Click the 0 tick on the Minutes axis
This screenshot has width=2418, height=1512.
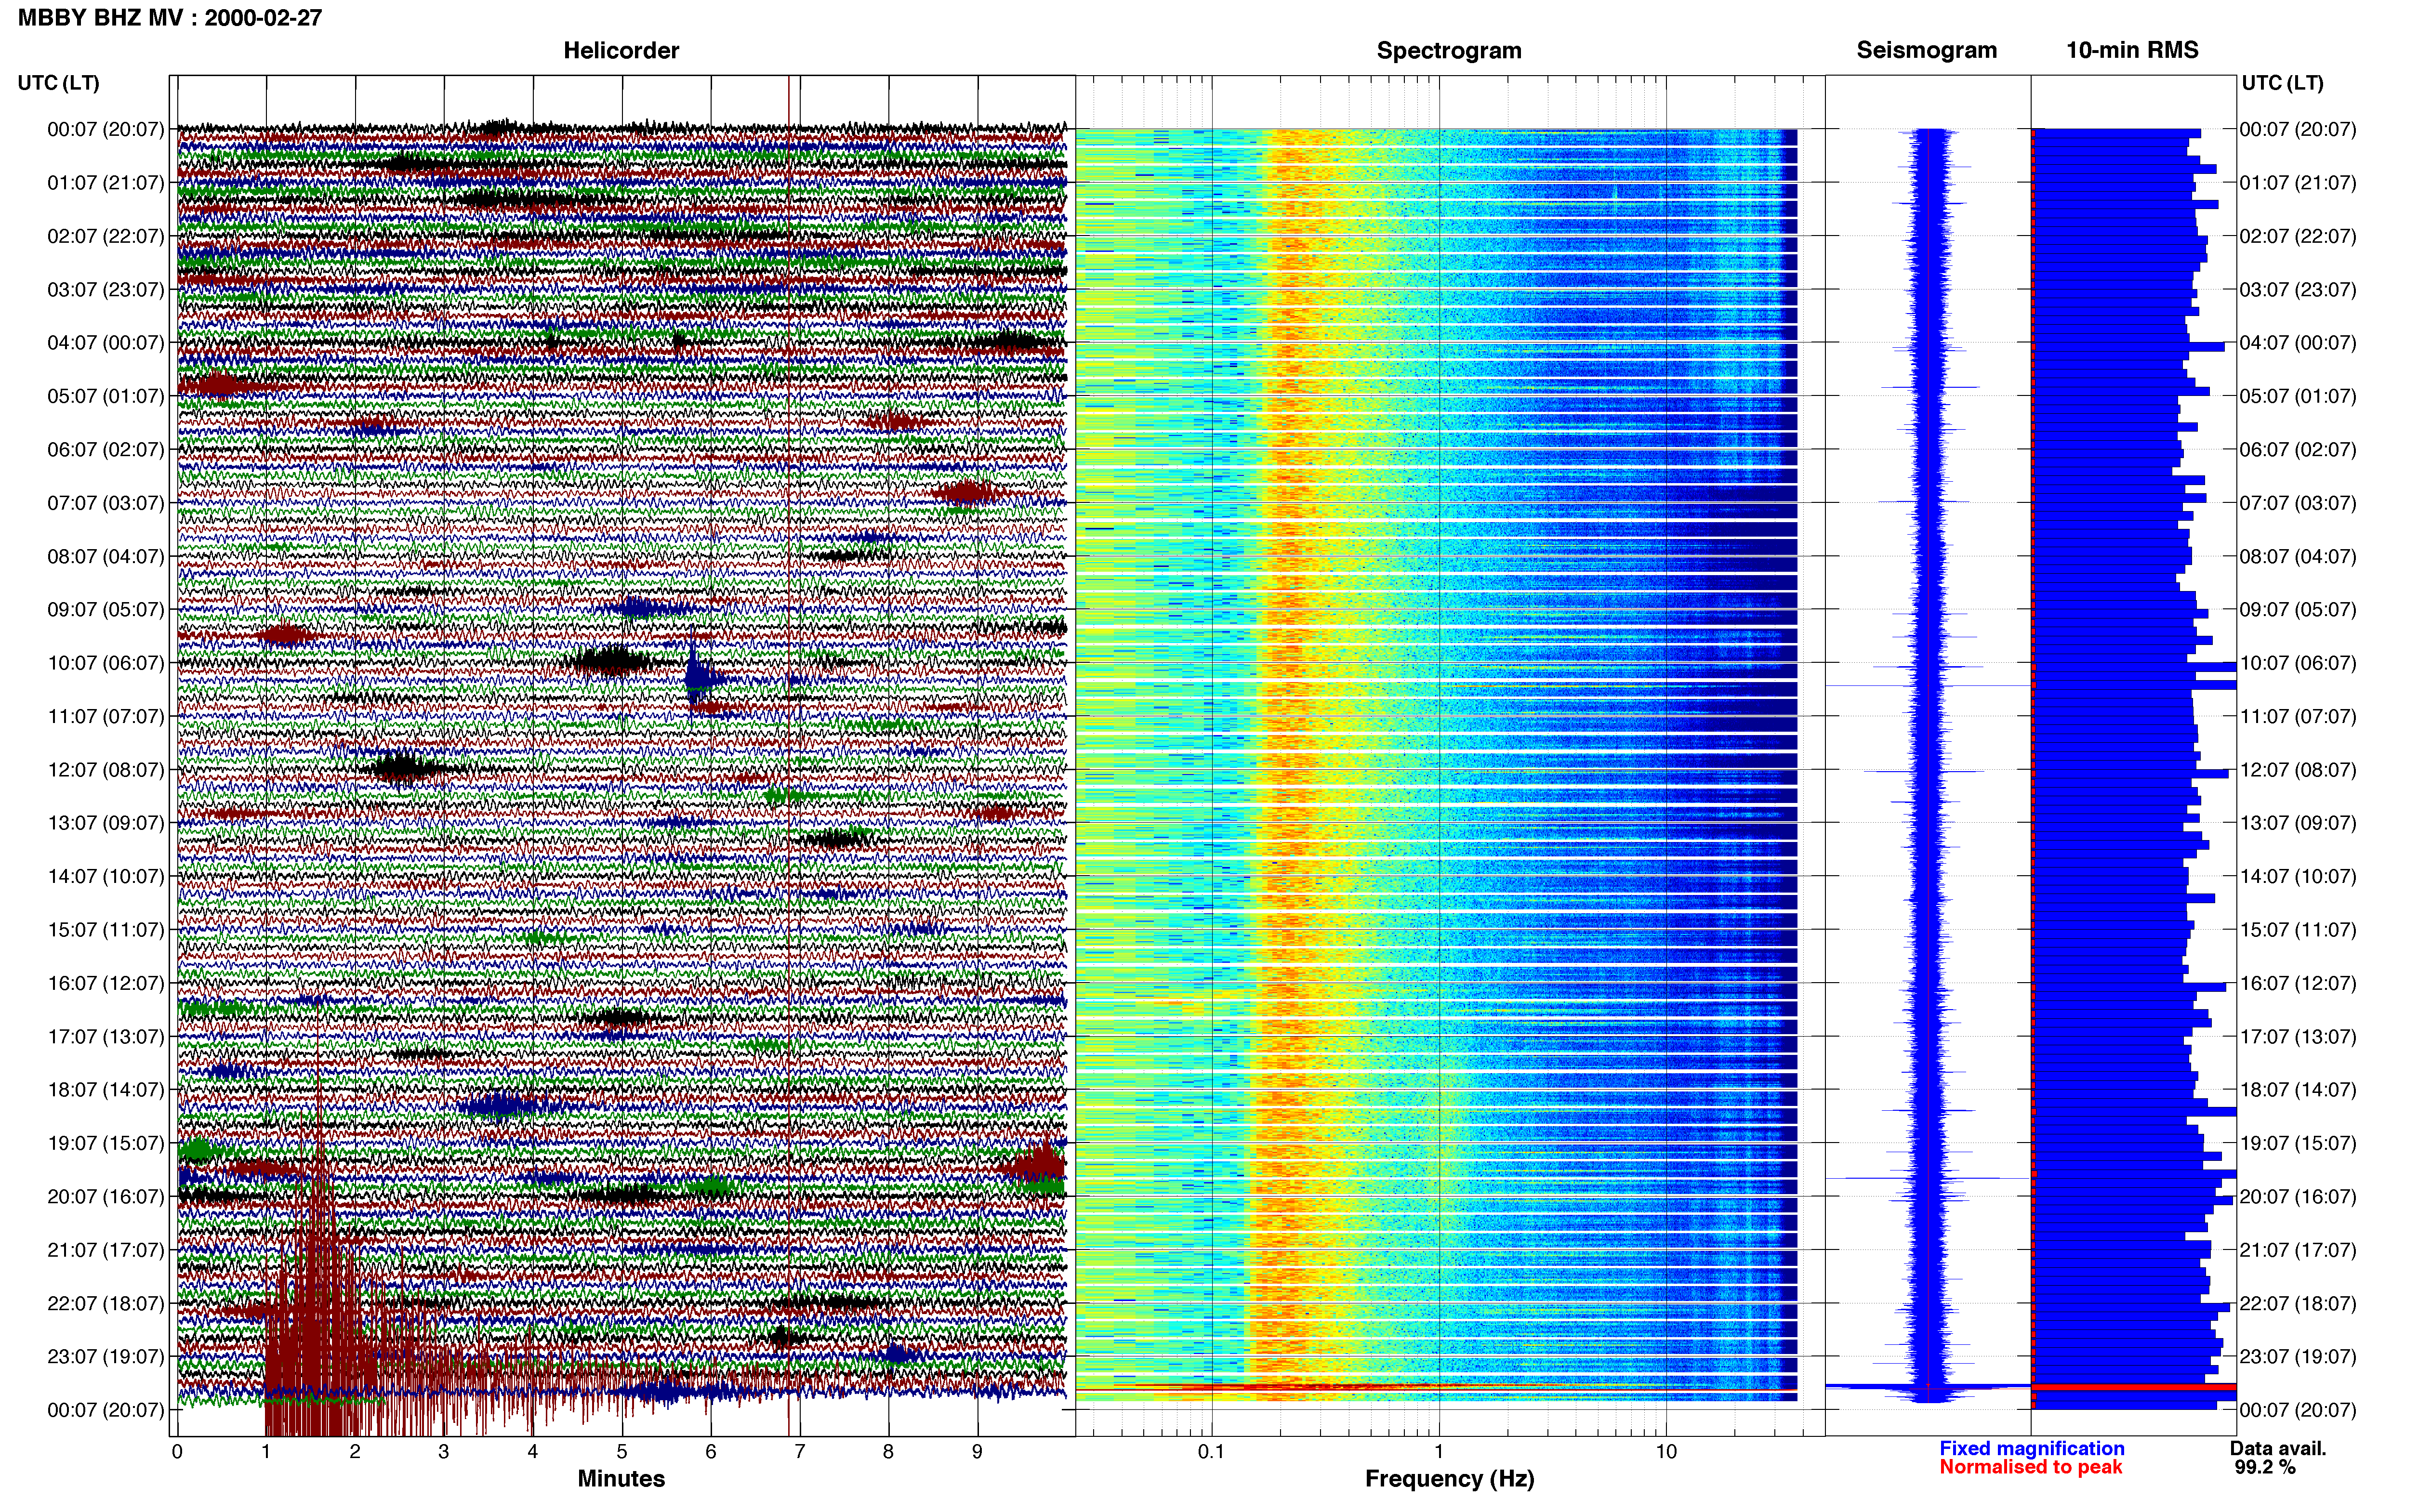point(177,1452)
